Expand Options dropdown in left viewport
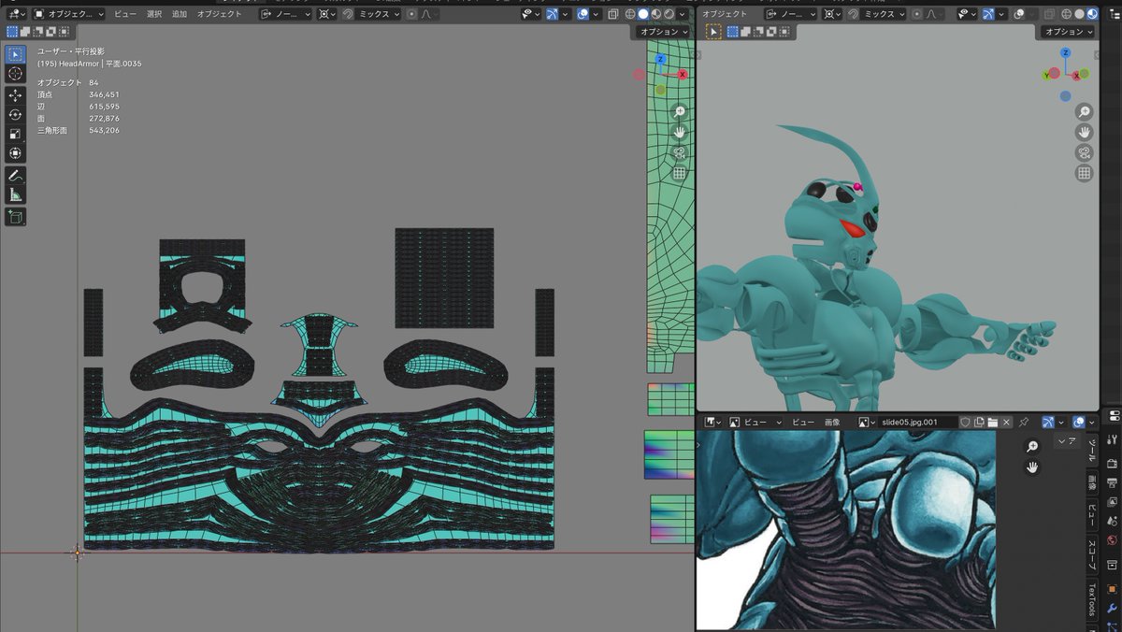This screenshot has width=1122, height=632. point(663,32)
